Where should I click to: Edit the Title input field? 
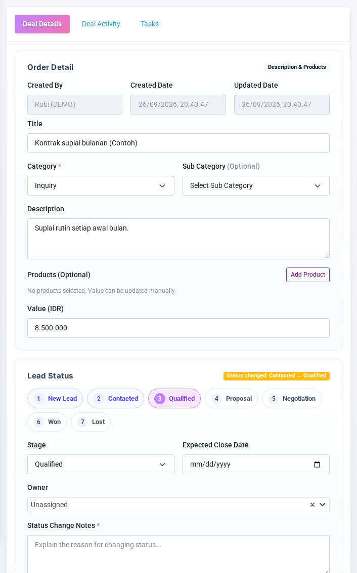point(178,143)
